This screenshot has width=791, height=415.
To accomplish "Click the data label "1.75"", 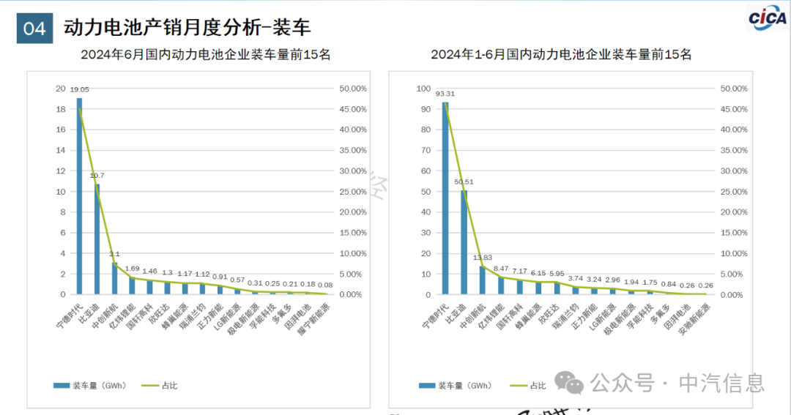I will click(650, 283).
